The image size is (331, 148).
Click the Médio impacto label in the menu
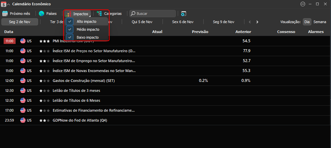click(88, 29)
